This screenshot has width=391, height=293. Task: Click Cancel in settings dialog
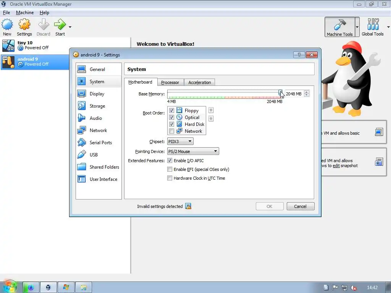300,206
